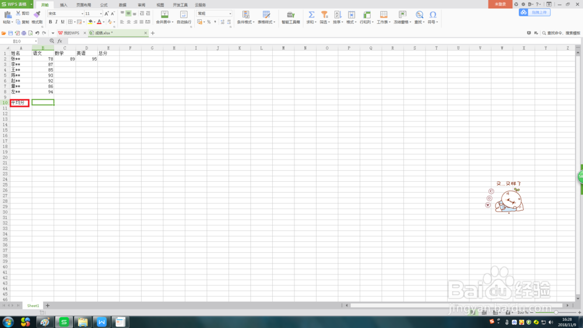This screenshot has width=583, height=328.
Task: Click the Not Logged In (未登录) button
Action: [500, 4]
